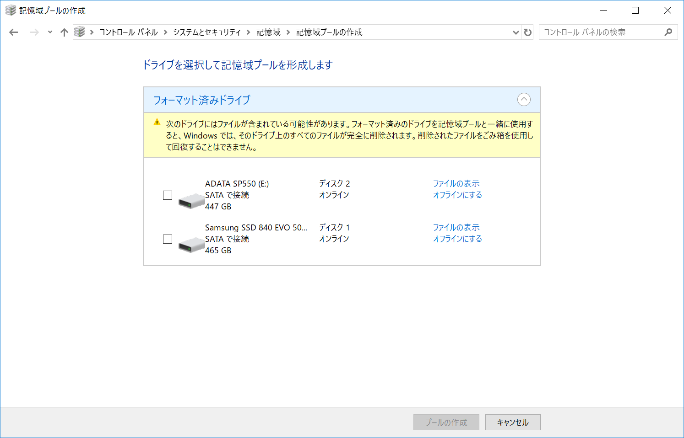Click the back navigation arrow
Screen dimensions: 684x438
coord(13,32)
